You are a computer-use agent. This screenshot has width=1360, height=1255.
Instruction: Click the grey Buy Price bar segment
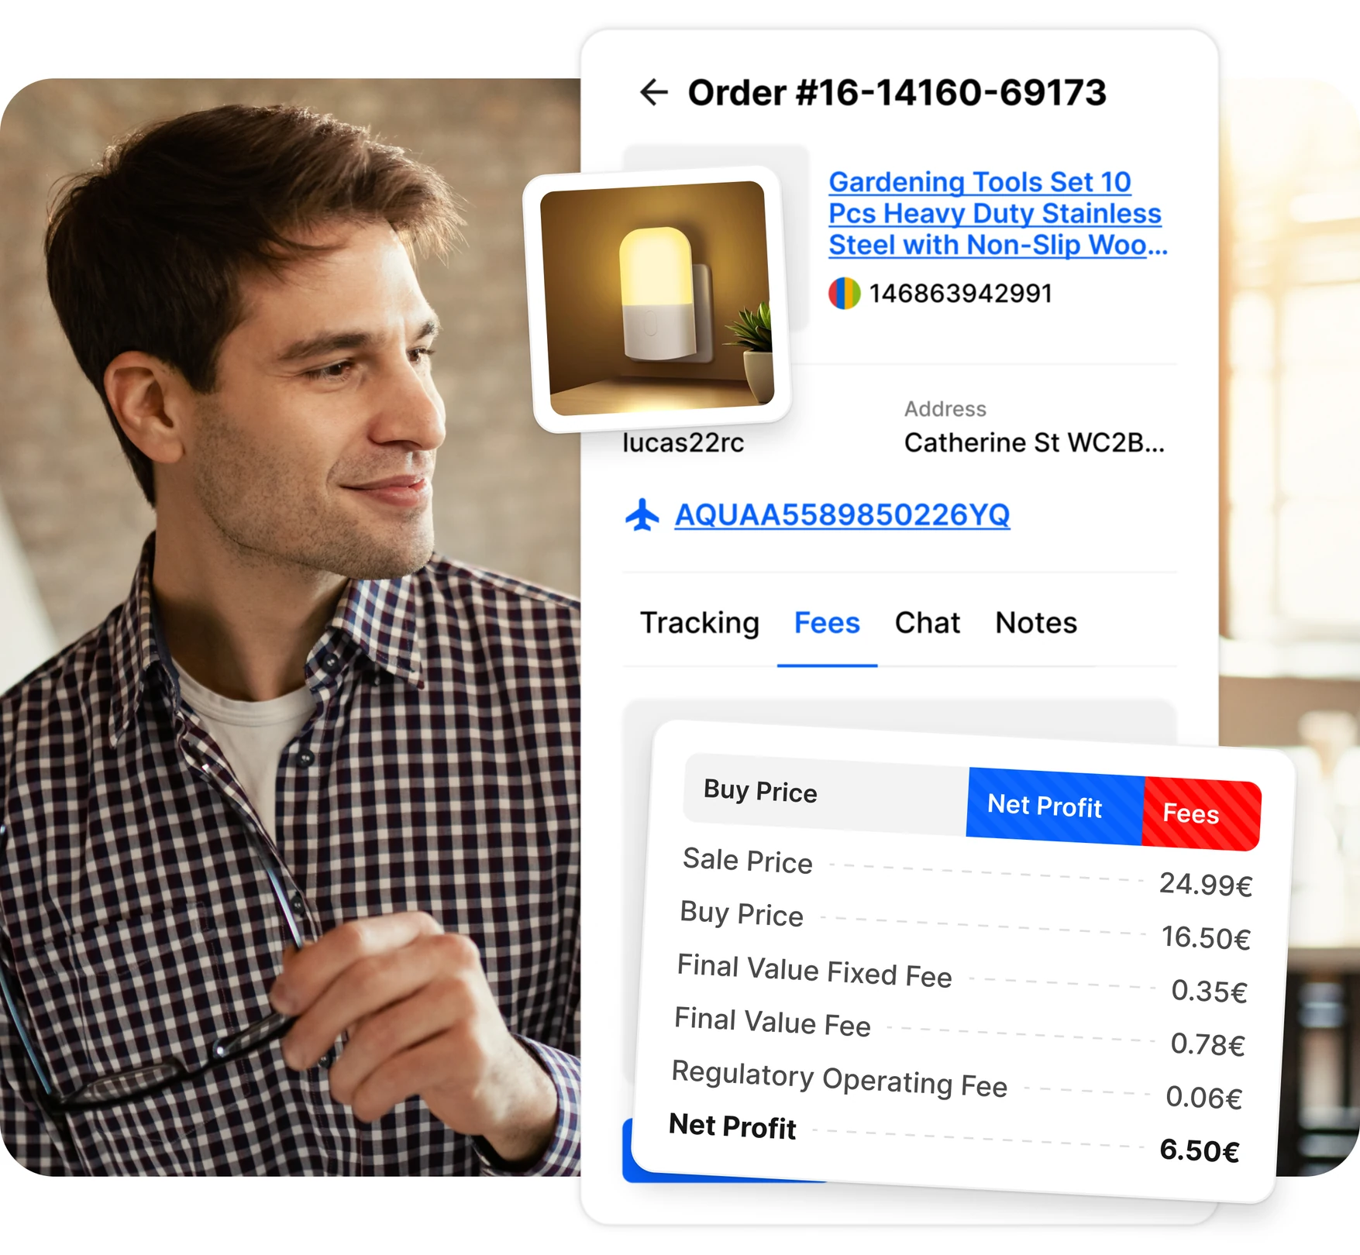pos(826,795)
